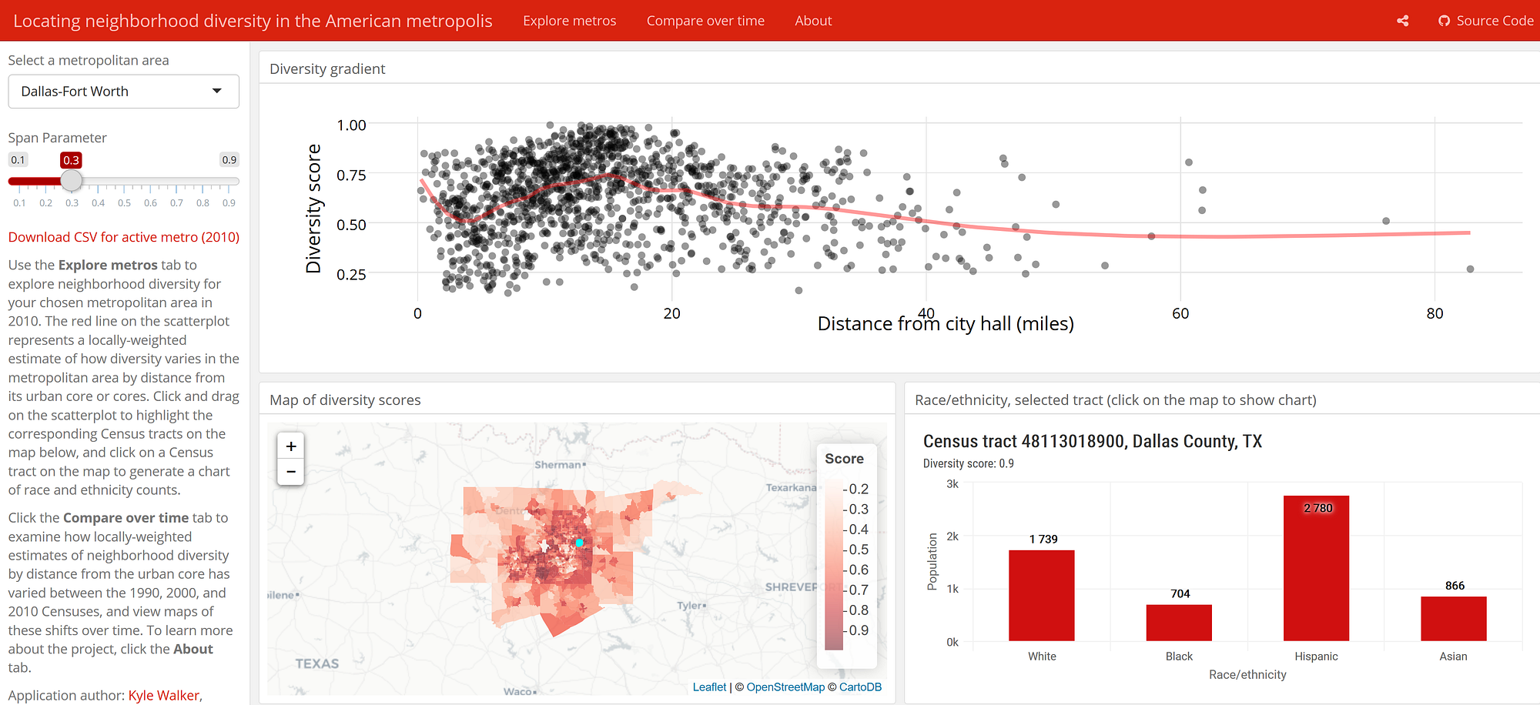Download CSV for active metro (2010)

click(x=123, y=237)
